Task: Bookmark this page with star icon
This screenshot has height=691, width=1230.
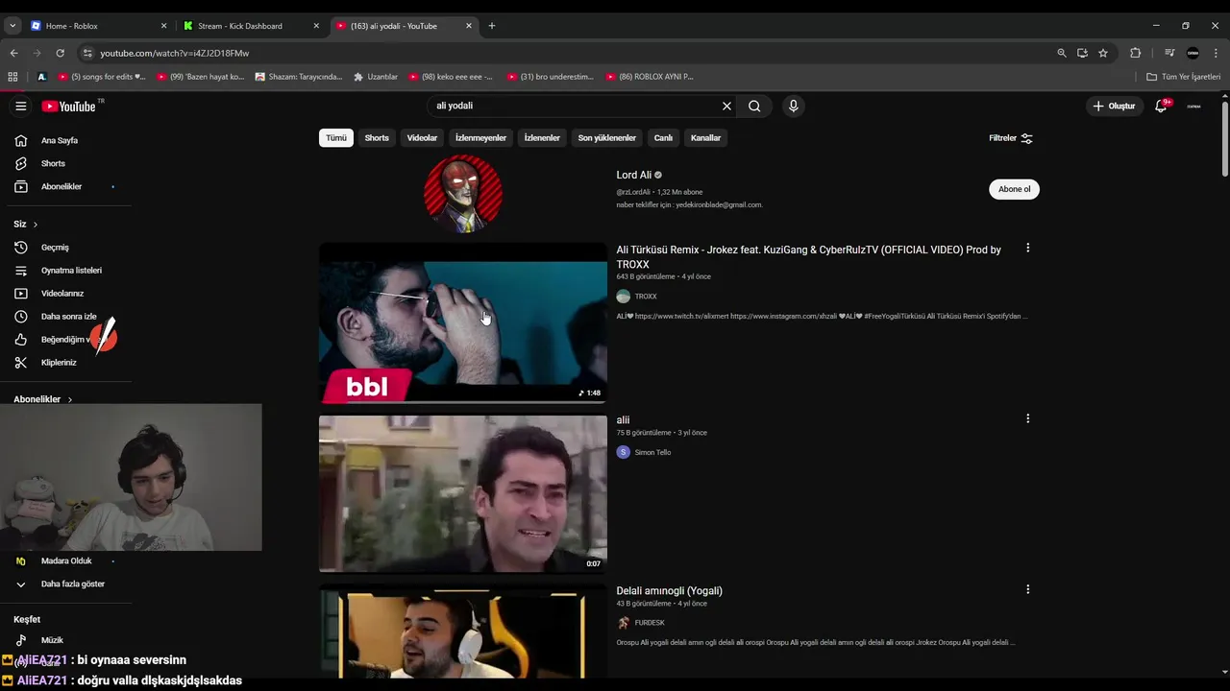Action: click(x=1103, y=53)
